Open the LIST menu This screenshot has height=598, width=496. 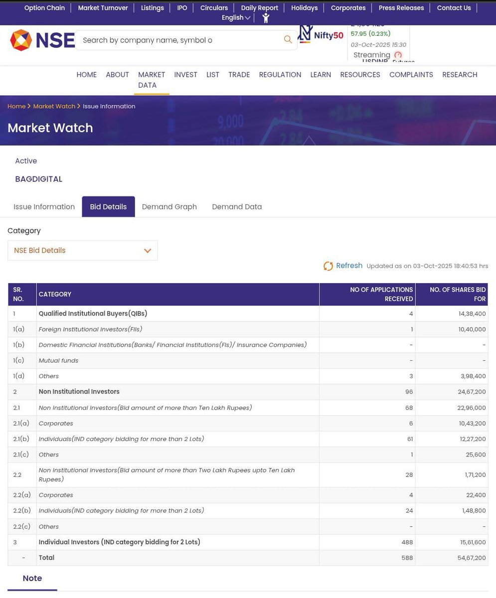pos(213,75)
